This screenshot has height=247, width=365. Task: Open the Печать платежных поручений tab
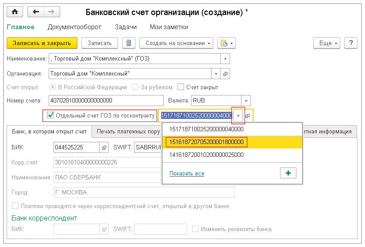click(x=128, y=131)
